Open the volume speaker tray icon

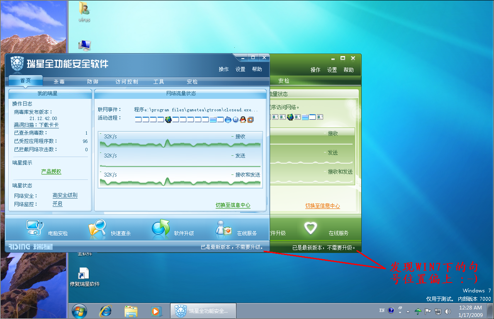tap(448, 312)
